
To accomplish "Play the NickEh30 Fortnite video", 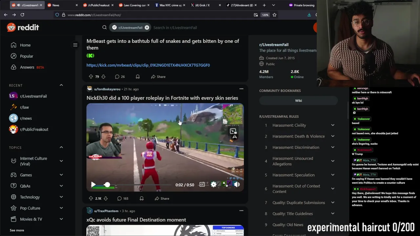I will coord(94,185).
